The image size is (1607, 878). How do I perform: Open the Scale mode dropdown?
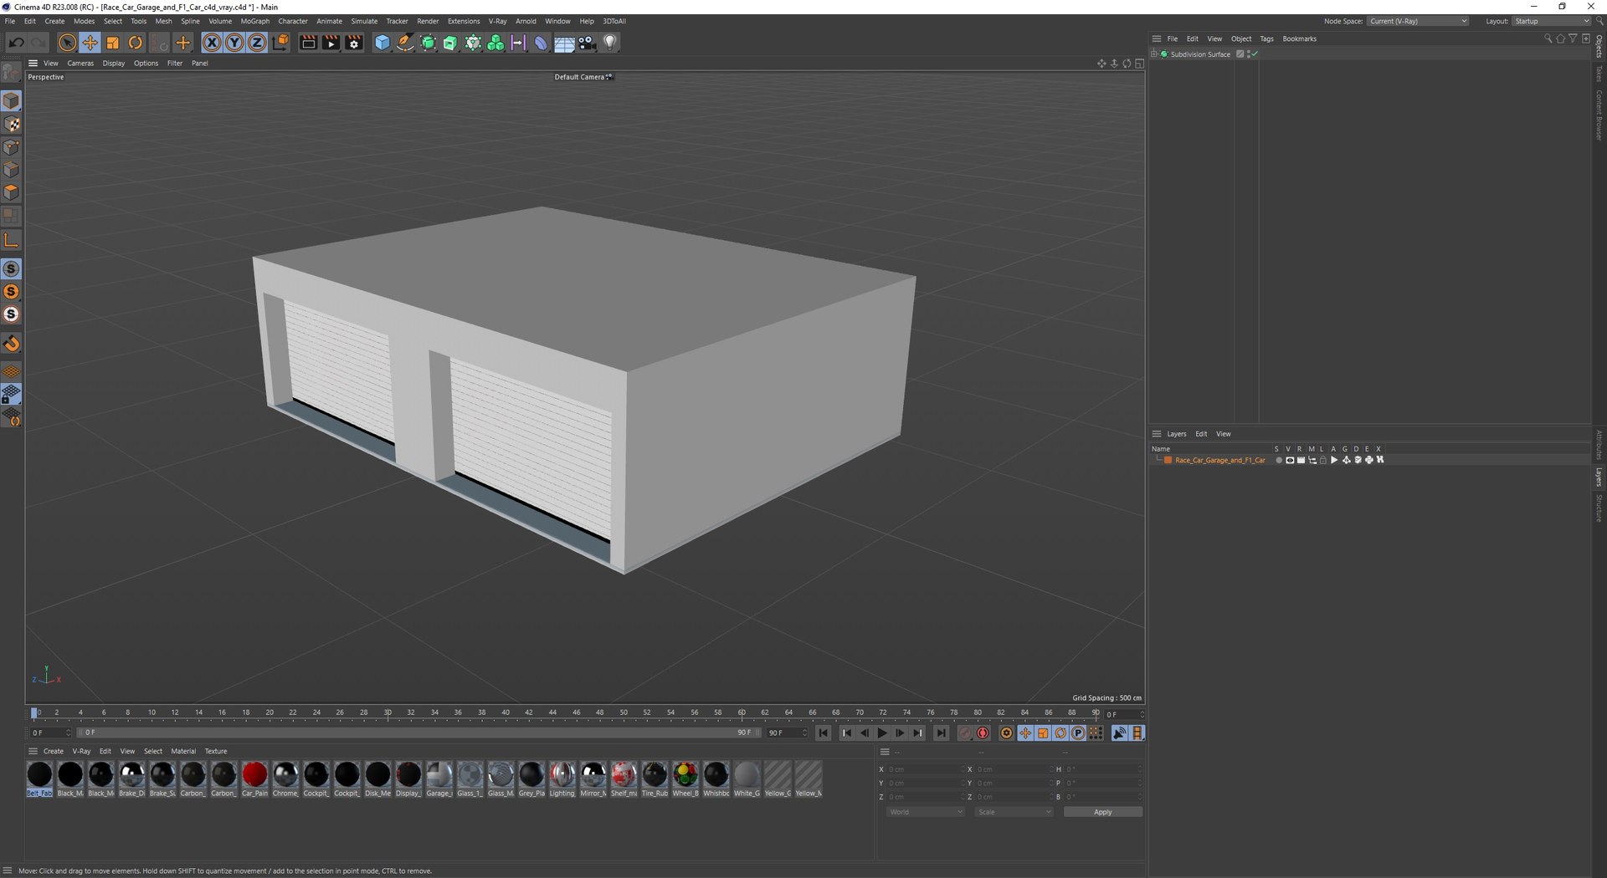coord(1014,812)
